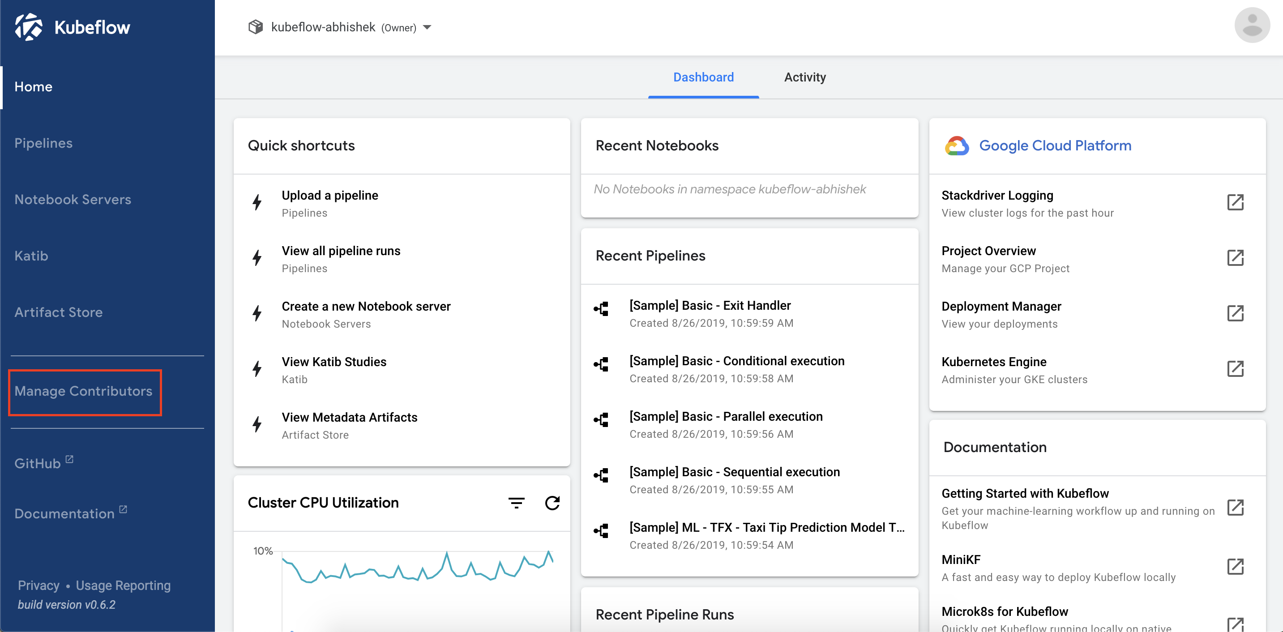
Task: Click lightning icon by View Metadata Artifacts
Action: [257, 424]
